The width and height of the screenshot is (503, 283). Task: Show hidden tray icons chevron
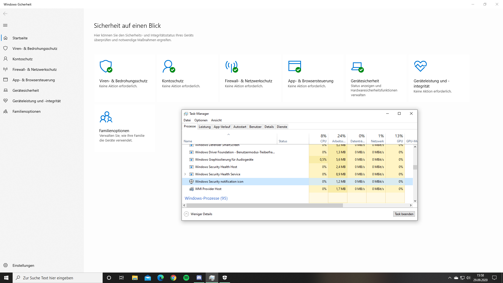click(450, 278)
